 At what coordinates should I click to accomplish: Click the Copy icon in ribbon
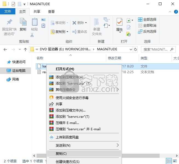23,22
